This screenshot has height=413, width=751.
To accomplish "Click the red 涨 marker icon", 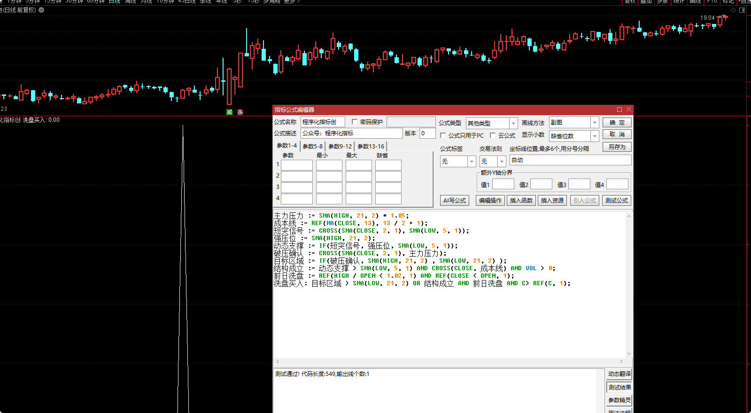I will click(240, 112).
